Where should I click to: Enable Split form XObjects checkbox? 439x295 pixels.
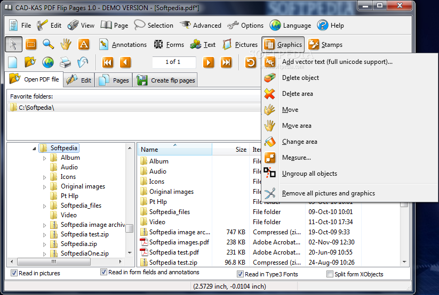click(x=330, y=274)
